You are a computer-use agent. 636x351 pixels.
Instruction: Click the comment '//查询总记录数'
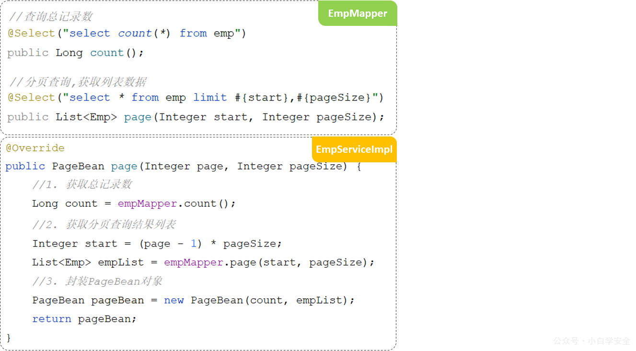coord(50,17)
